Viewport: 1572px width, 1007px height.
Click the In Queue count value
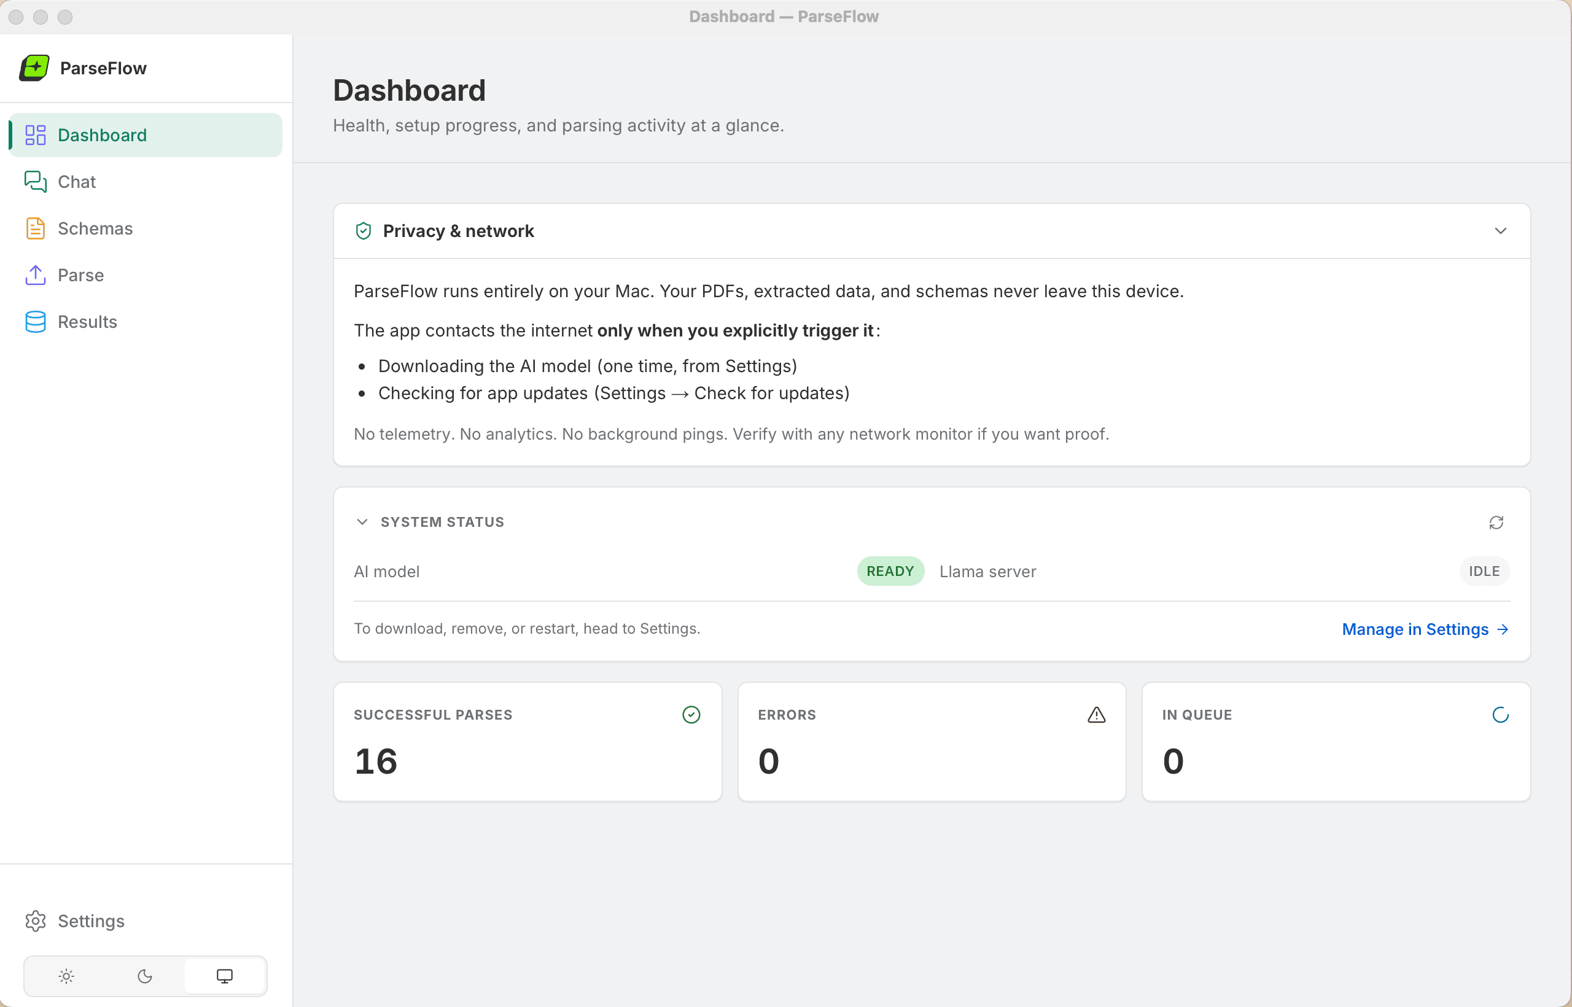[1173, 761]
